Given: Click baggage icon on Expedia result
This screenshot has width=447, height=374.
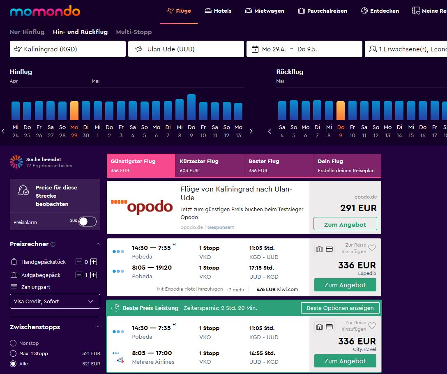Looking at the screenshot, I should coord(319,249).
